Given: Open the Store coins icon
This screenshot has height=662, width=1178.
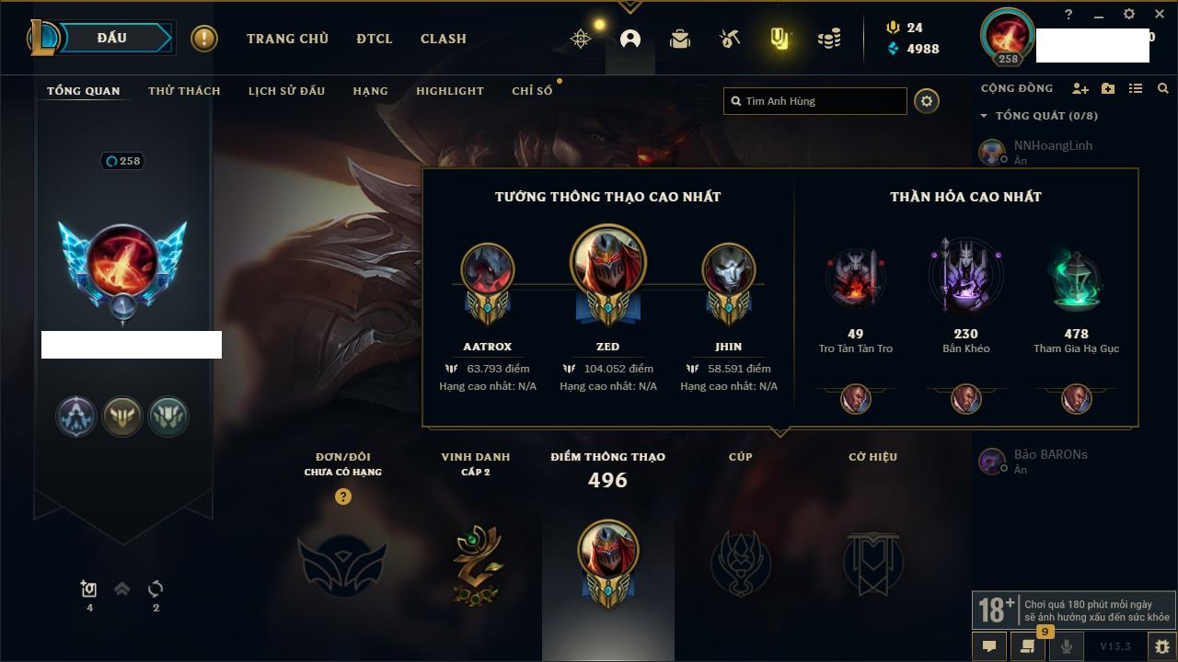Looking at the screenshot, I should 829,39.
